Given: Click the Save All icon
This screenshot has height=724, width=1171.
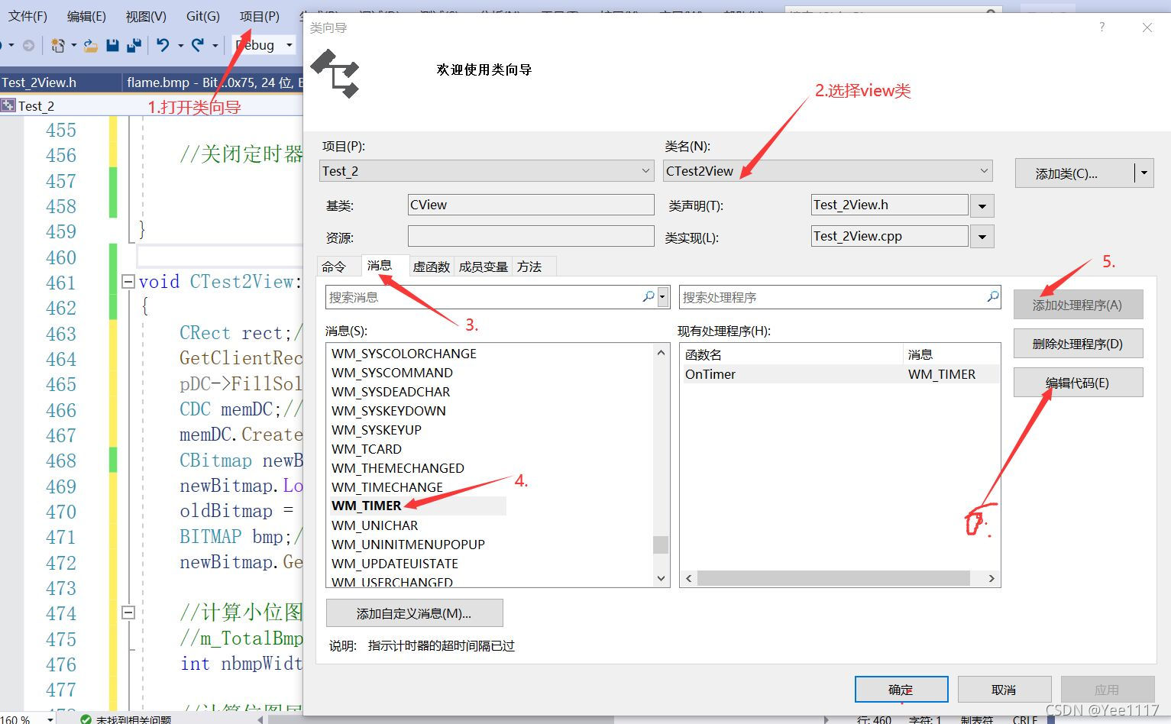Looking at the screenshot, I should pos(134,46).
